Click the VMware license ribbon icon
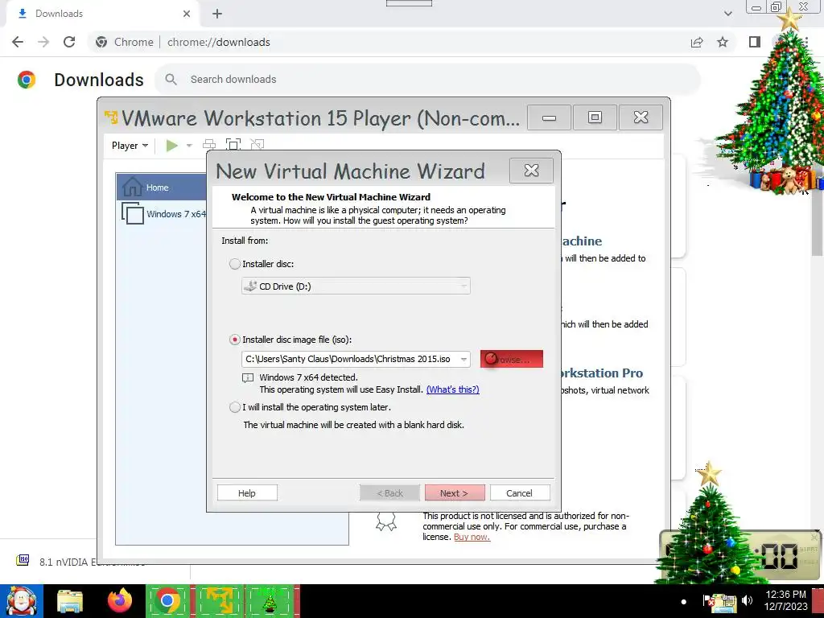The width and height of the screenshot is (824, 618). 385,521
